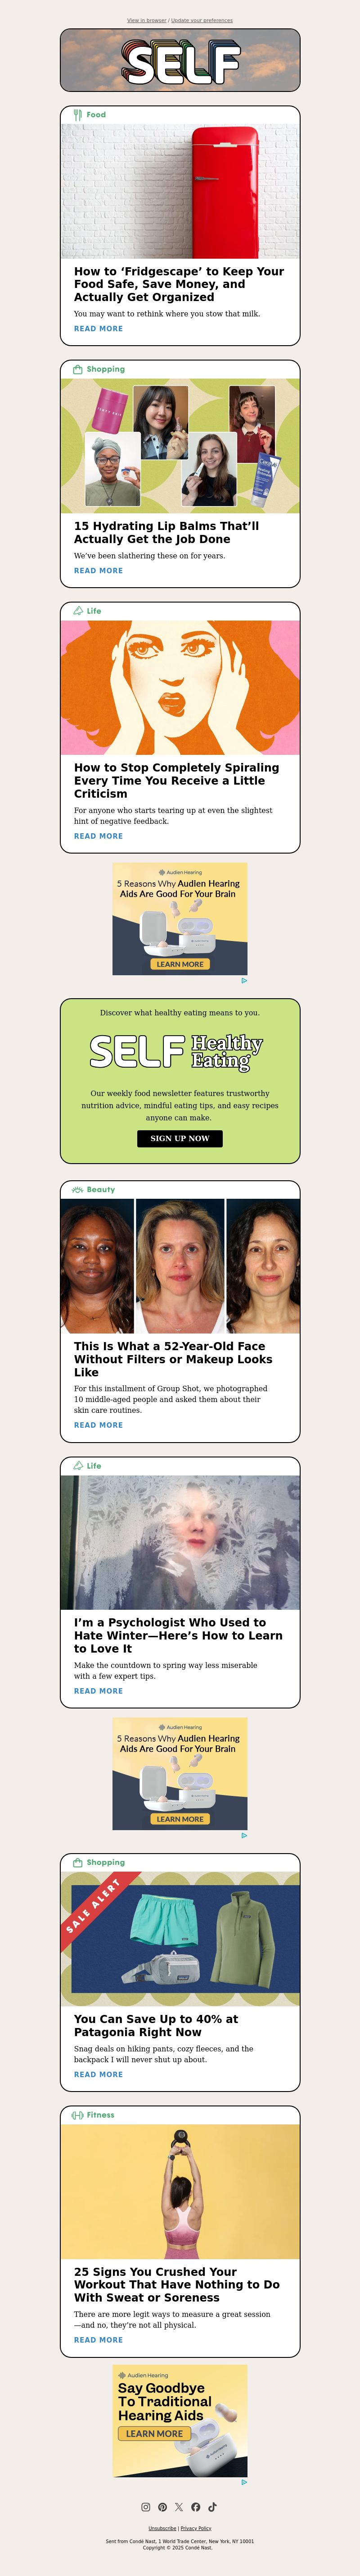The image size is (360, 2576).
Task: Click the AdChoices icon under first Audien ad
Action: [x=244, y=980]
